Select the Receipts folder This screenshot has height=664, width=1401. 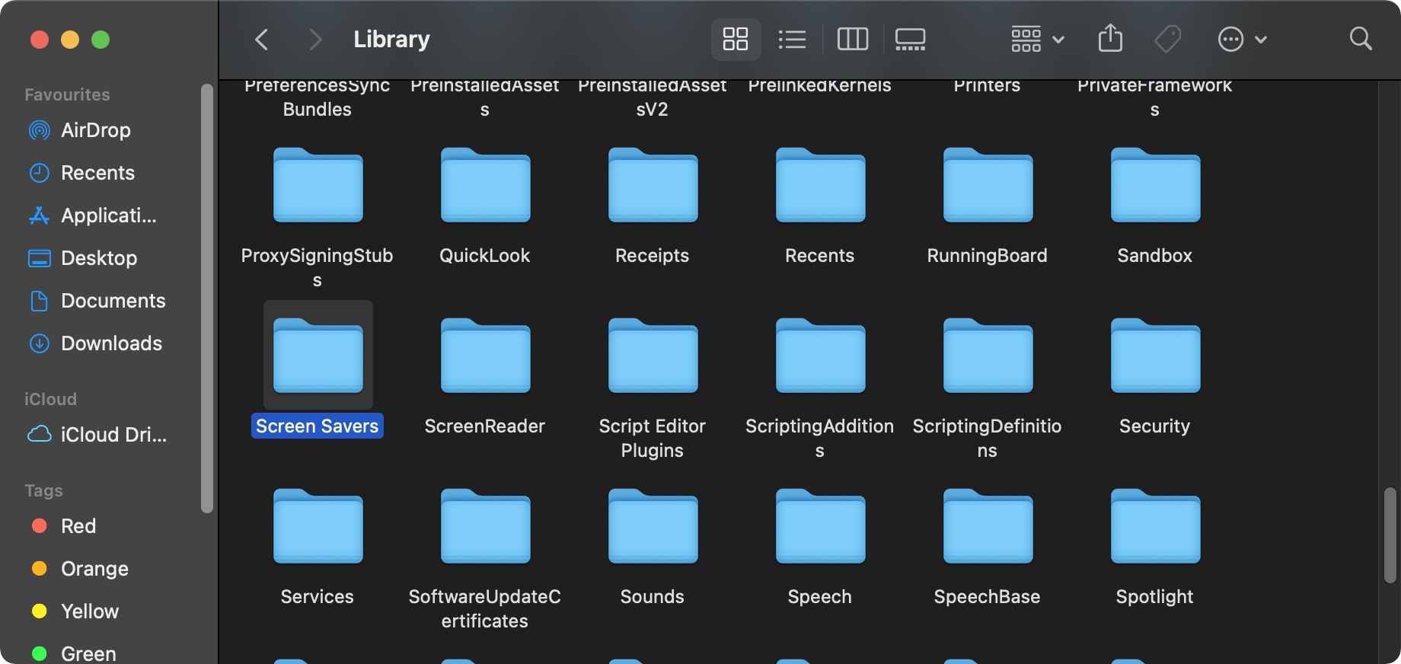coord(653,185)
